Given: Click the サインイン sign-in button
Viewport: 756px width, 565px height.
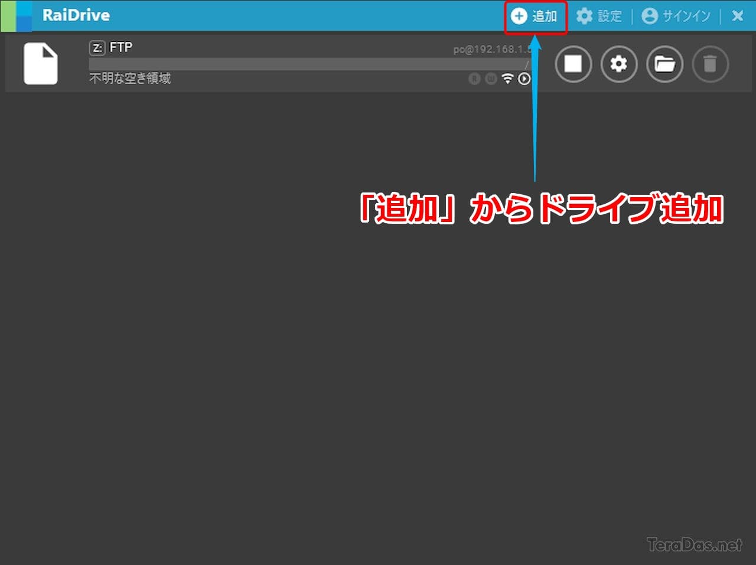Looking at the screenshot, I should coord(676,16).
